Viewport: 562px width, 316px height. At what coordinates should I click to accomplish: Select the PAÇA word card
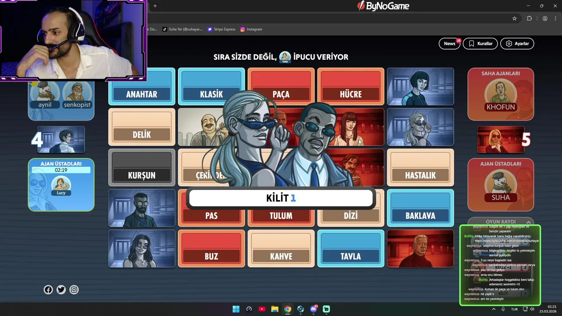click(x=281, y=86)
